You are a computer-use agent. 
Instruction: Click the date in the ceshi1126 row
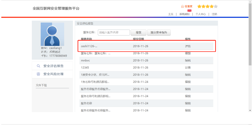(x=141, y=46)
